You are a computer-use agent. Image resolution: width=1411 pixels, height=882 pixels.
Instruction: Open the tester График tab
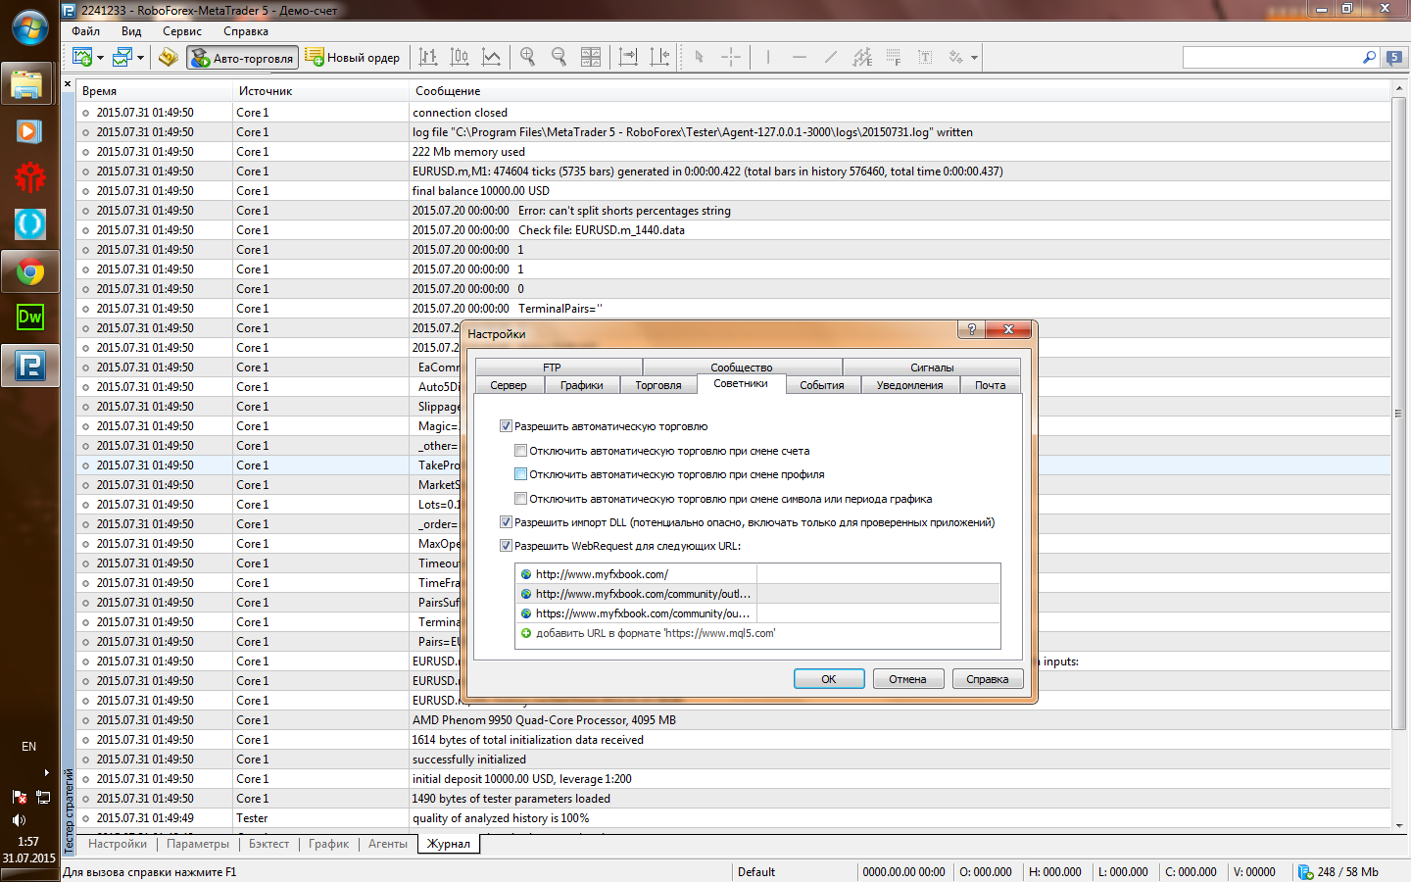(328, 844)
